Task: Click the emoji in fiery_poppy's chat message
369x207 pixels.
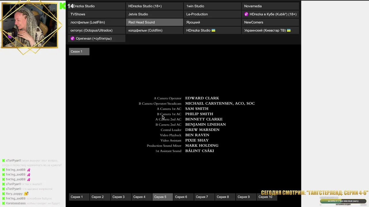Action: [x=26, y=194]
